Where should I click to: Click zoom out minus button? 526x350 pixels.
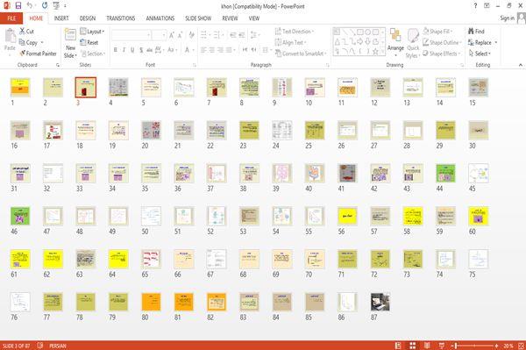tap(451, 346)
